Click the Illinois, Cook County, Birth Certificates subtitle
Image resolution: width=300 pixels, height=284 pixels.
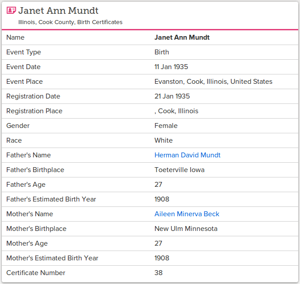(70, 22)
